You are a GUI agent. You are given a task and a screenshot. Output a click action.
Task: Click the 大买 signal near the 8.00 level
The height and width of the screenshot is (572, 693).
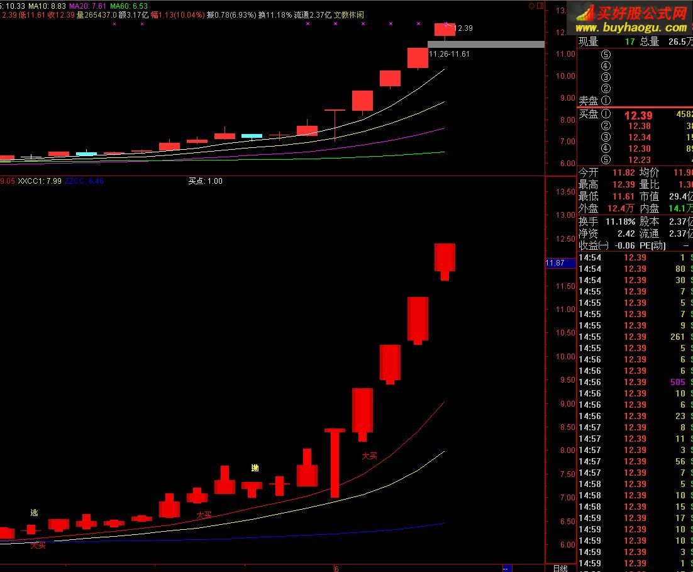click(369, 456)
